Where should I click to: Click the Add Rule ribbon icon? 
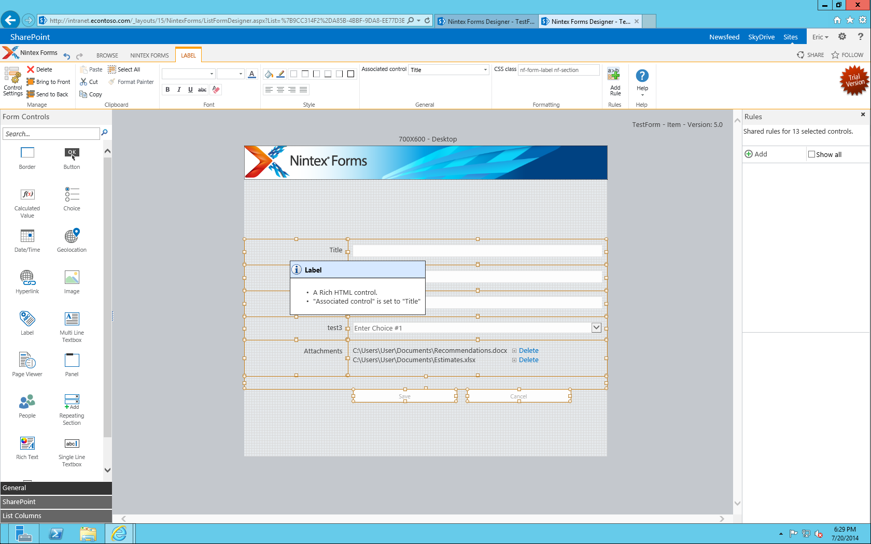pos(615,82)
